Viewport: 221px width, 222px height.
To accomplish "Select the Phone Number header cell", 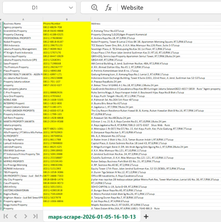I will tap(67, 24).
